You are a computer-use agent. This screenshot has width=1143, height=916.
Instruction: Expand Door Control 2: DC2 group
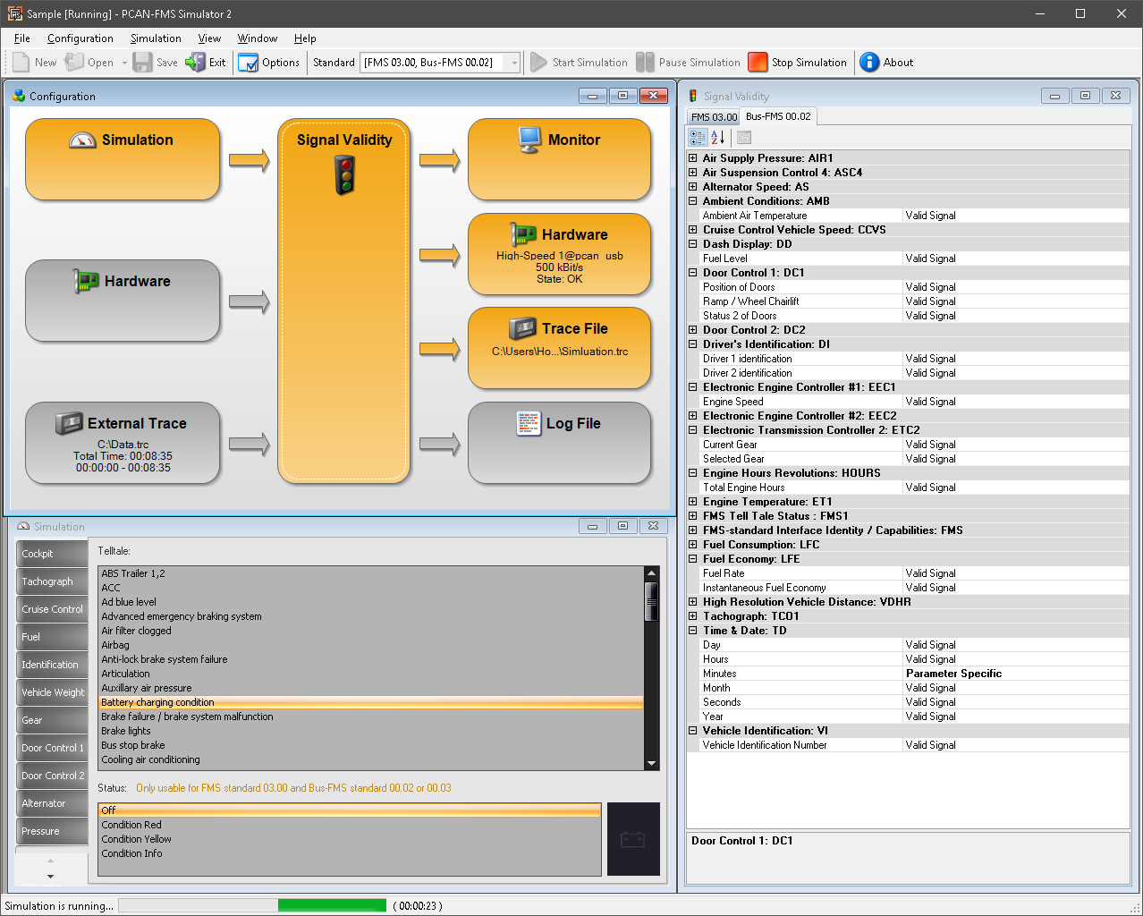(x=693, y=330)
